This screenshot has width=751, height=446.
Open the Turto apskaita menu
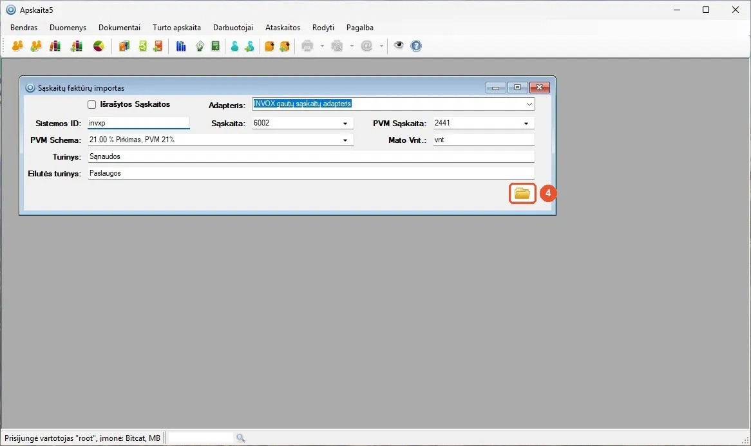coord(176,28)
